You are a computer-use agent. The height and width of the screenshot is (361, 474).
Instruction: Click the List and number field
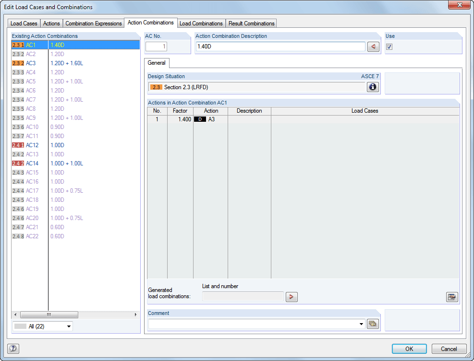tap(243, 296)
